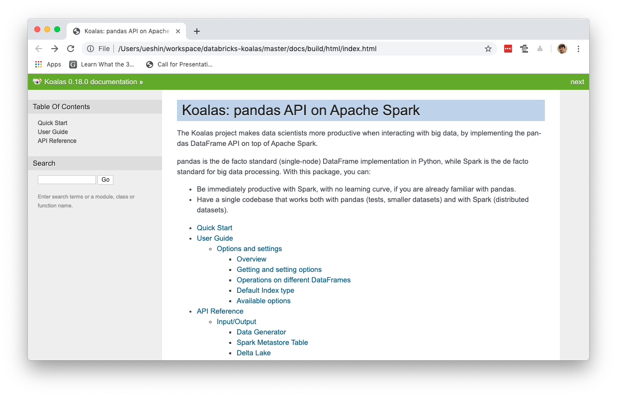Open the Call for Presentati... bookmark

point(179,65)
